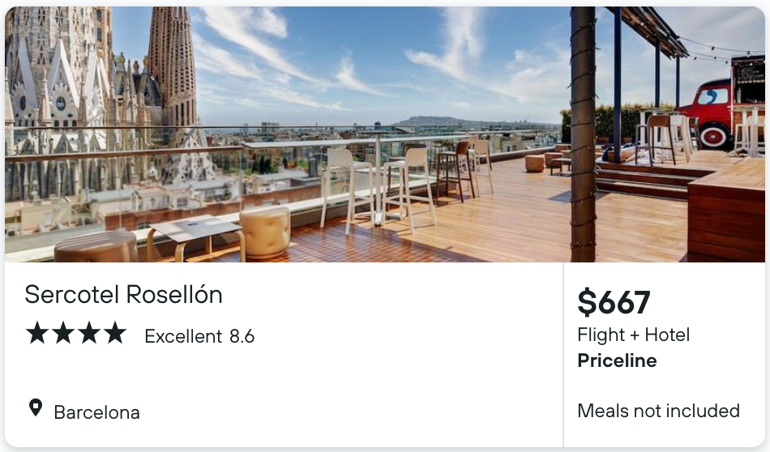
Task: Click the white bar stools in photo
Action: coord(379,189)
